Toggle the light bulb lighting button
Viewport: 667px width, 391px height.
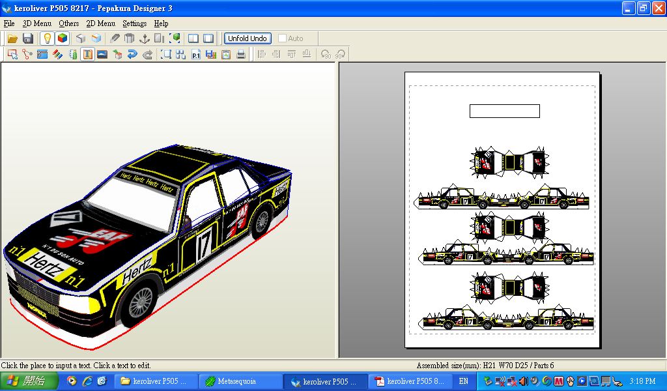click(47, 38)
